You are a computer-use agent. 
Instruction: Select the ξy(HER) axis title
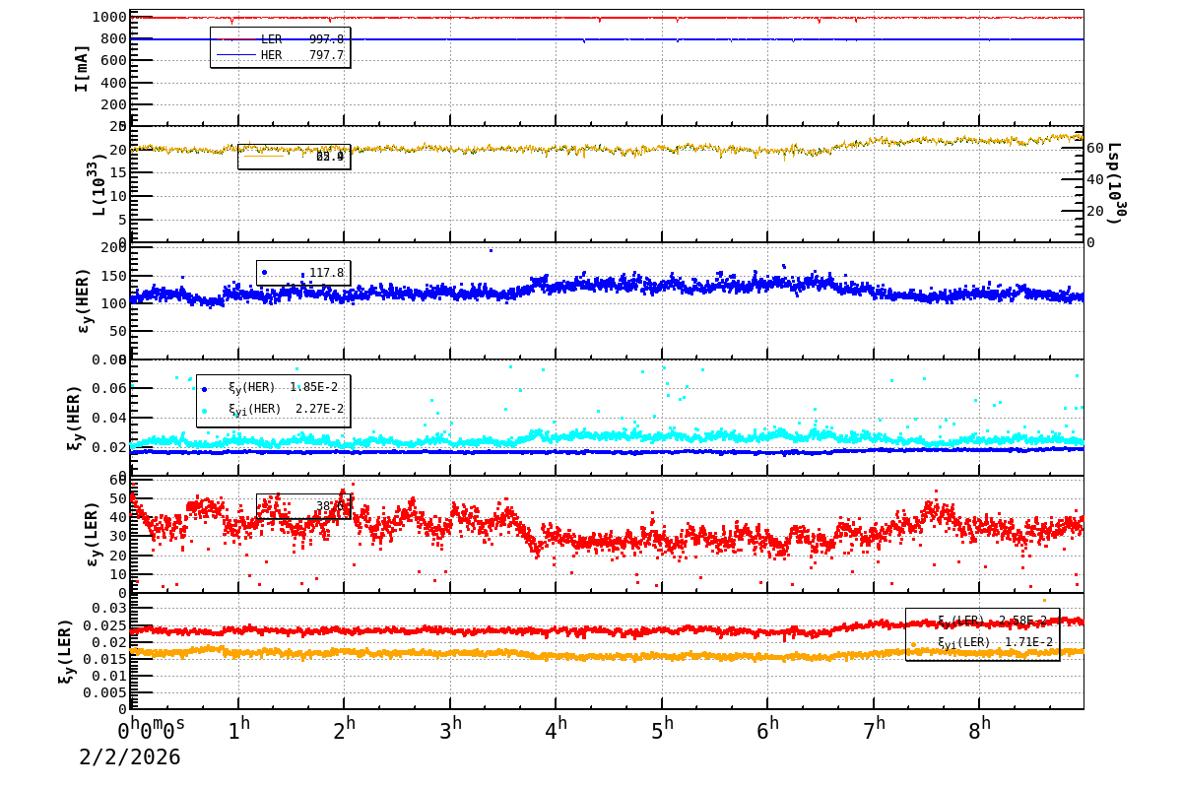tap(77, 417)
